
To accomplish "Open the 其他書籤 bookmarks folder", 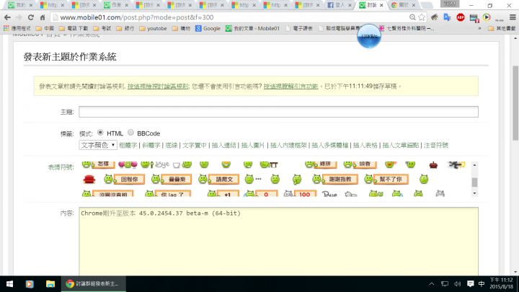I will [502, 28].
